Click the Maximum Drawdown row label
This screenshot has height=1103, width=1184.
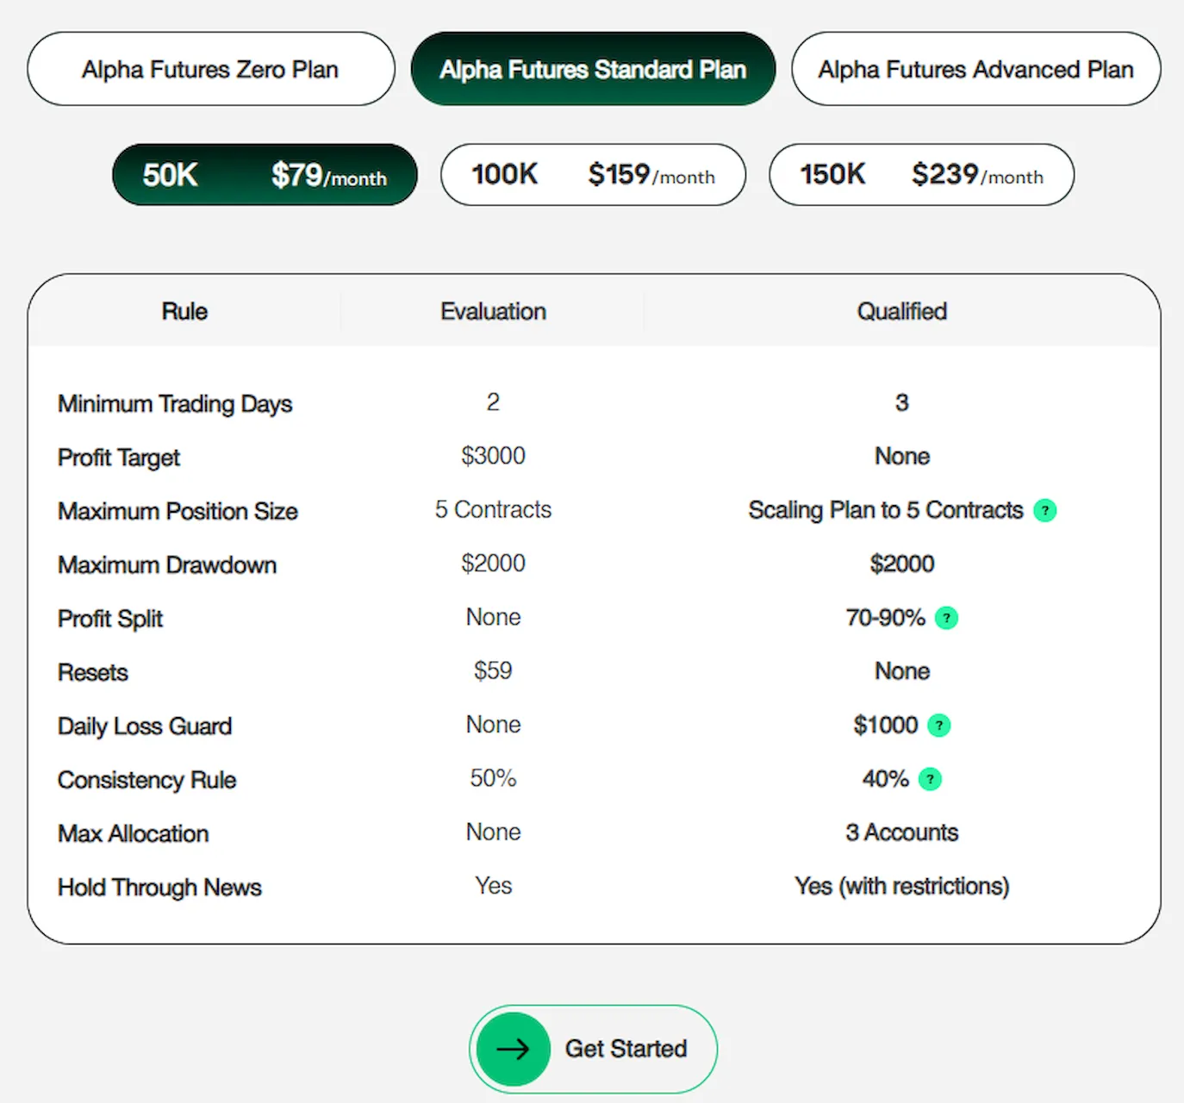[x=166, y=565]
